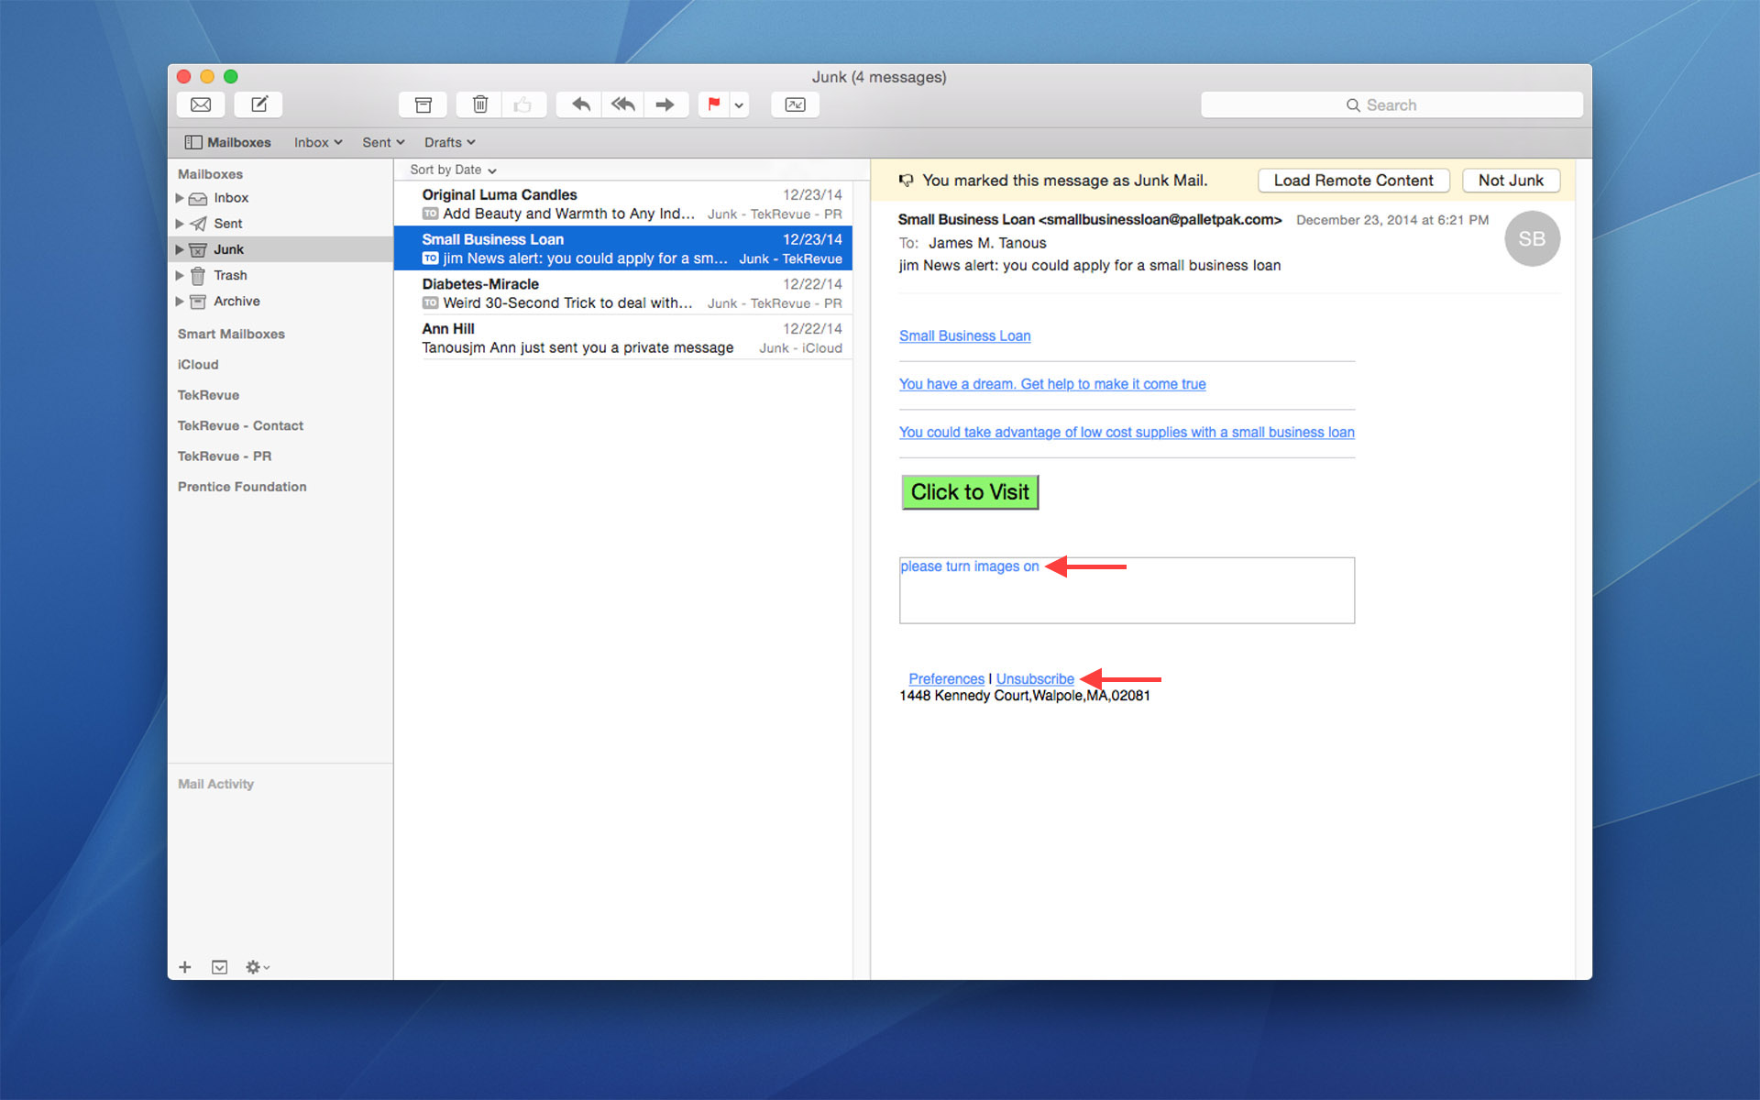Archive the selected message
The height and width of the screenshot is (1100, 1760).
click(423, 104)
